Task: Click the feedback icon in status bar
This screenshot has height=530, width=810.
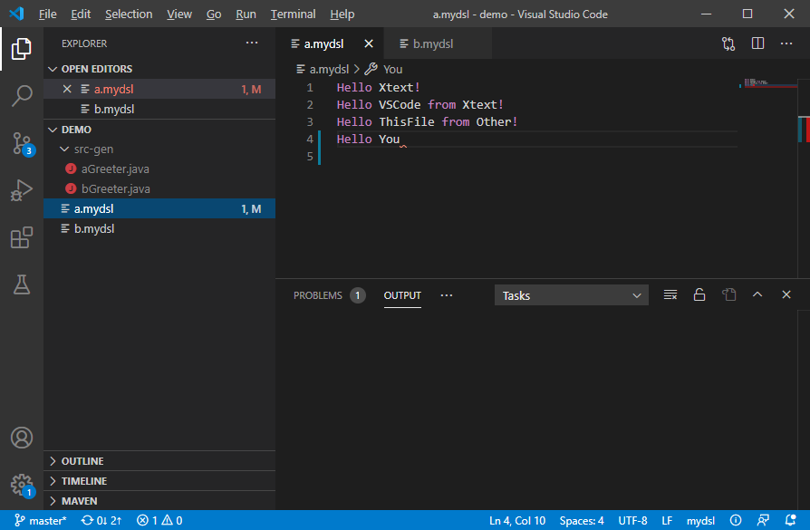Action: pos(763,521)
